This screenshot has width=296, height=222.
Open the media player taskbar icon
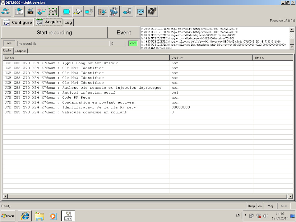[x=53, y=216]
